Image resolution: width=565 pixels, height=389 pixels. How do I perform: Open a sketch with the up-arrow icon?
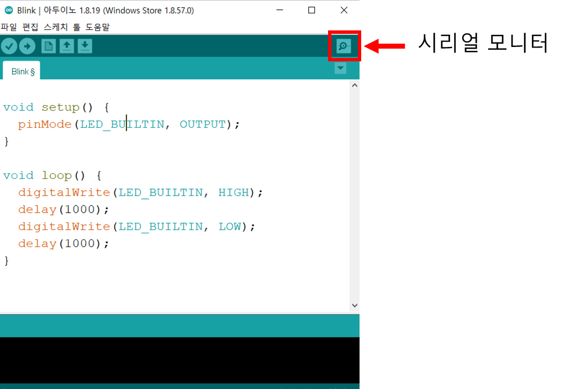point(67,46)
